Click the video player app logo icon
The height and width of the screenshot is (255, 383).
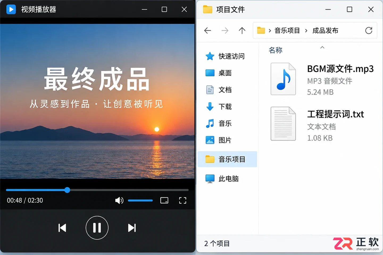tap(11, 9)
